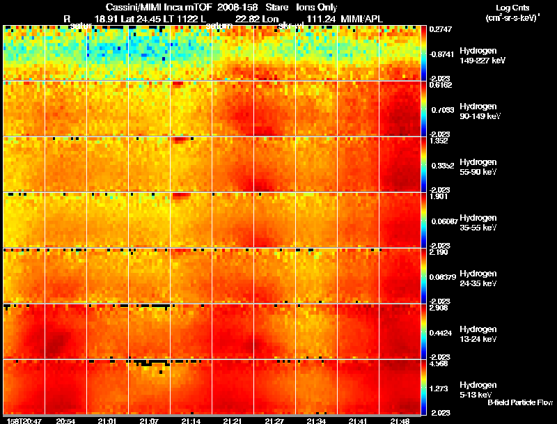557x424 pixels.
Task: Click the colorbar beside Hydrogen 55-90 keV
Action: point(423,164)
